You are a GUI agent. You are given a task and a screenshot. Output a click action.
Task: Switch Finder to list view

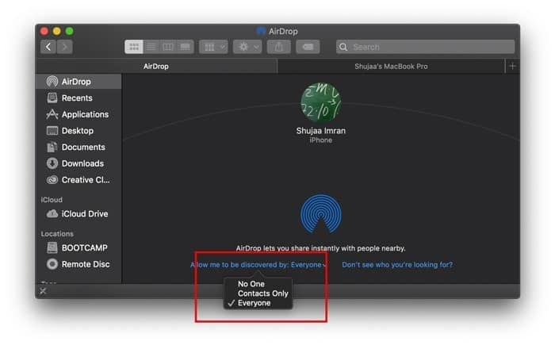click(151, 47)
